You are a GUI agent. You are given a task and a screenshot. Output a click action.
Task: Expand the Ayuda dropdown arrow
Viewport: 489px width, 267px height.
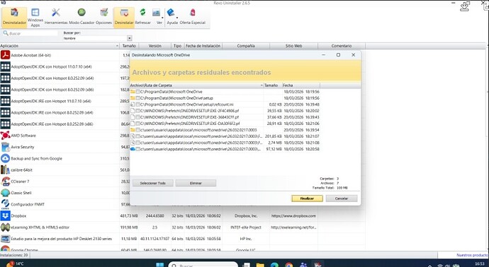tap(177, 18)
